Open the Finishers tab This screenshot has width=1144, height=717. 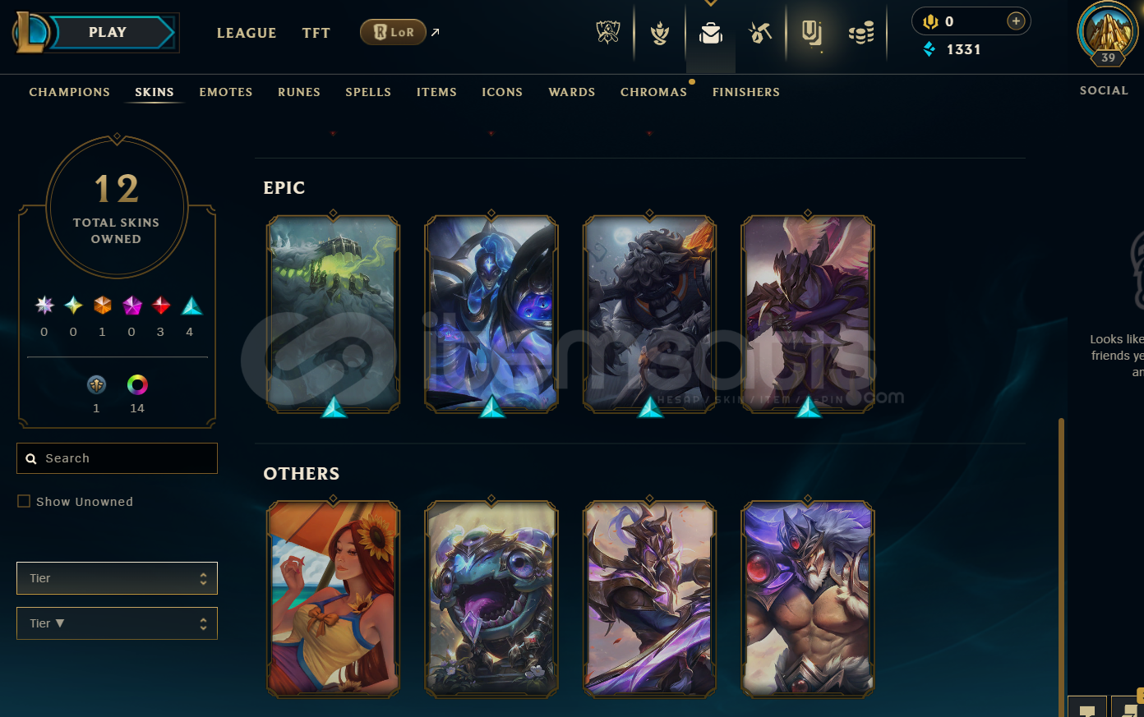click(x=746, y=92)
